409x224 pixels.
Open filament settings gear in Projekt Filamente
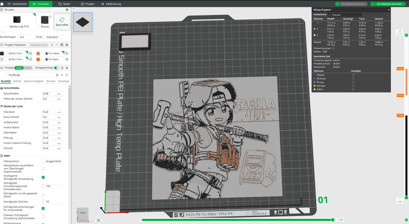click(x=67, y=45)
